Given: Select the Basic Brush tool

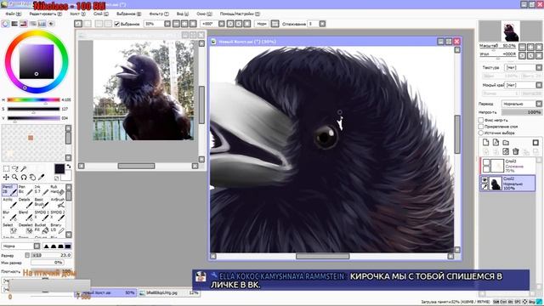Looking at the screenshot, I should click(42, 202).
